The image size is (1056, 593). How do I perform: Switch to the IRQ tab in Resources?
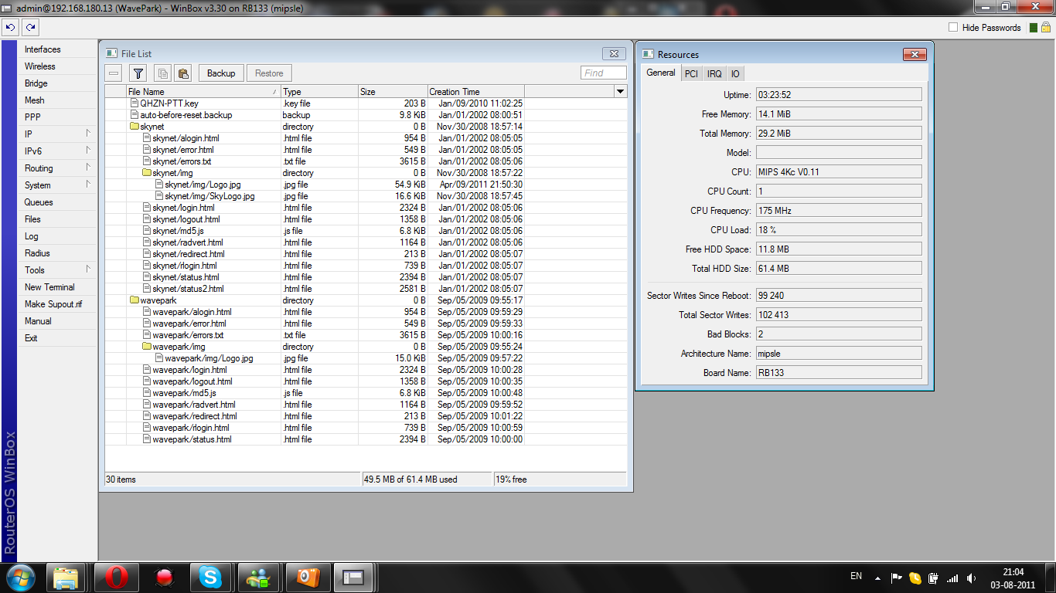[x=714, y=73]
